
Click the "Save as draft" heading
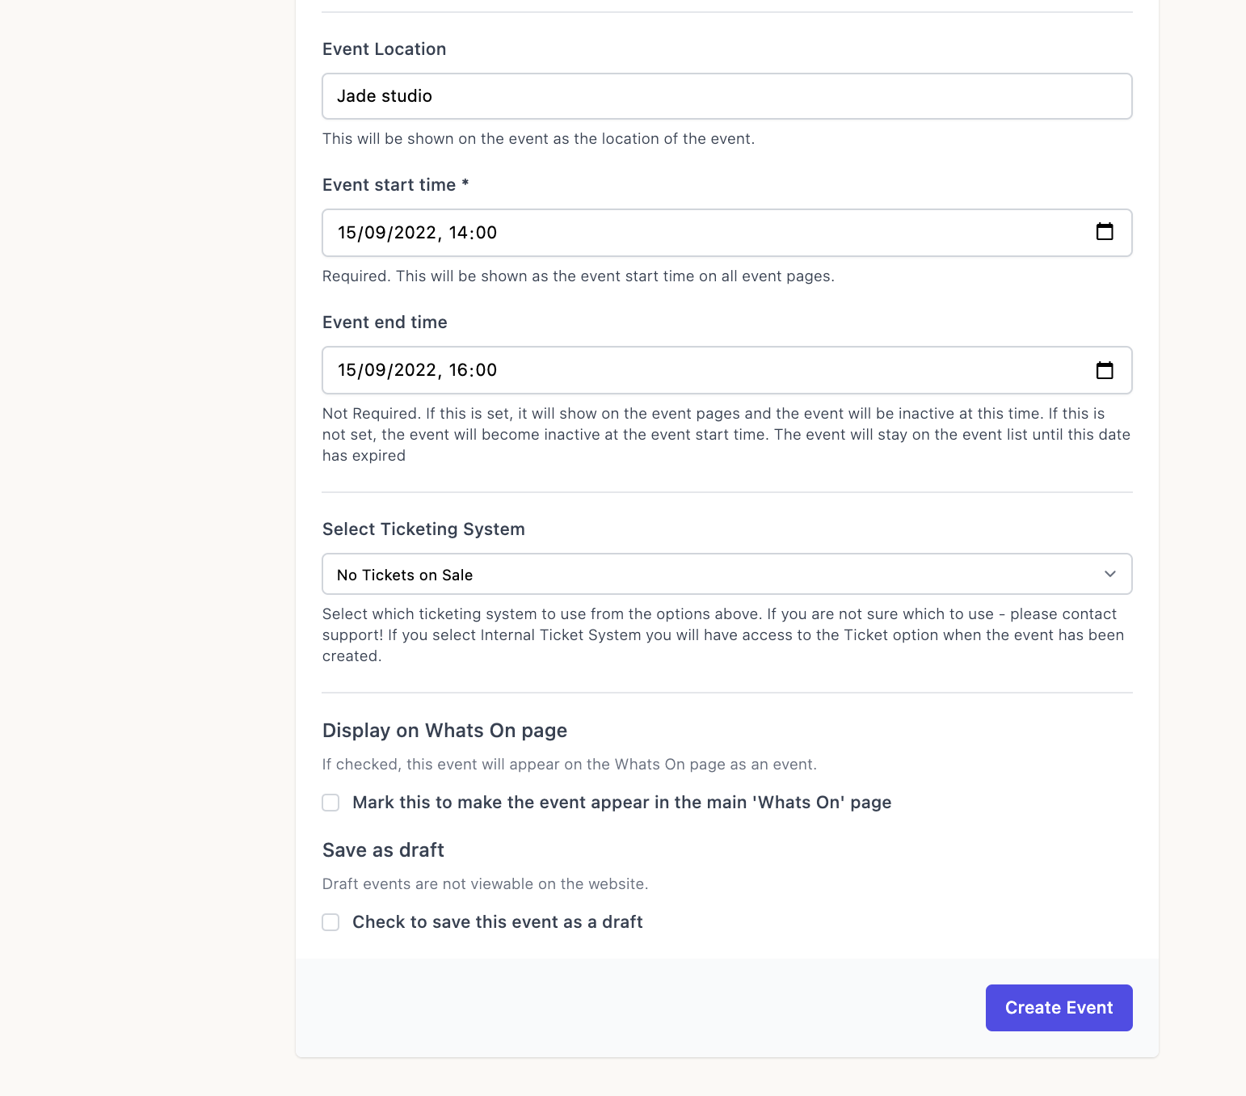click(383, 850)
